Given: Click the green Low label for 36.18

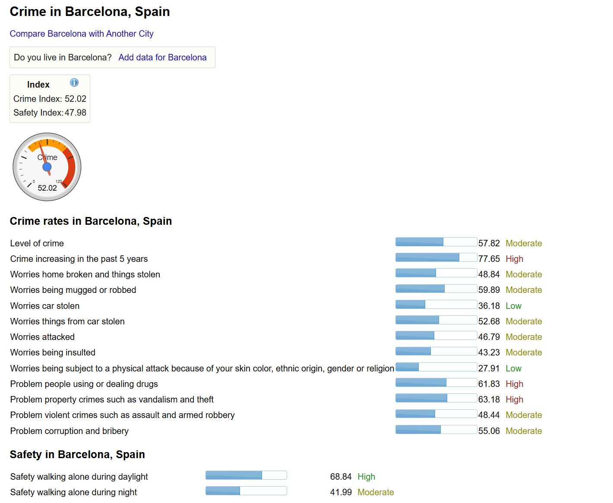Looking at the screenshot, I should pos(514,306).
